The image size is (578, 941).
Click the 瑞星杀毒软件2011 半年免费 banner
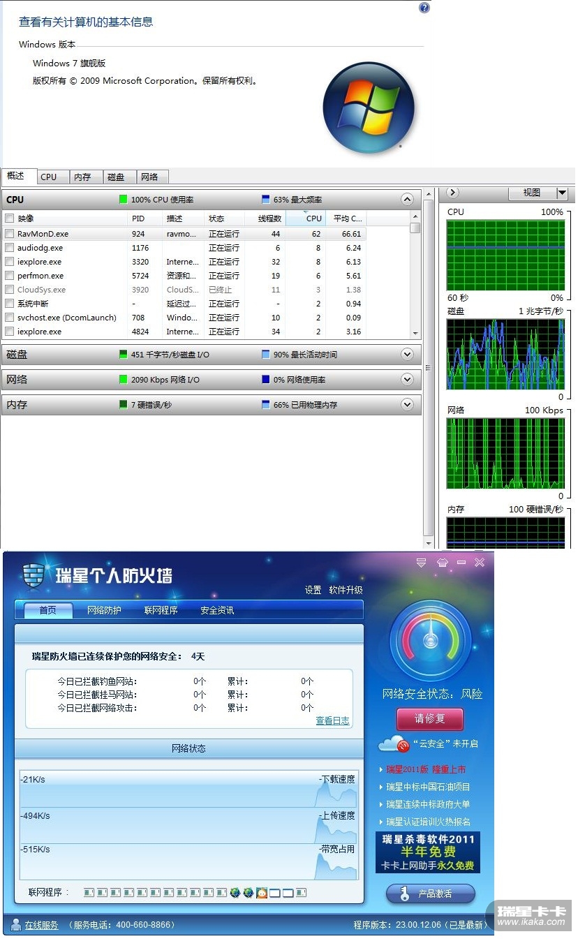click(428, 852)
